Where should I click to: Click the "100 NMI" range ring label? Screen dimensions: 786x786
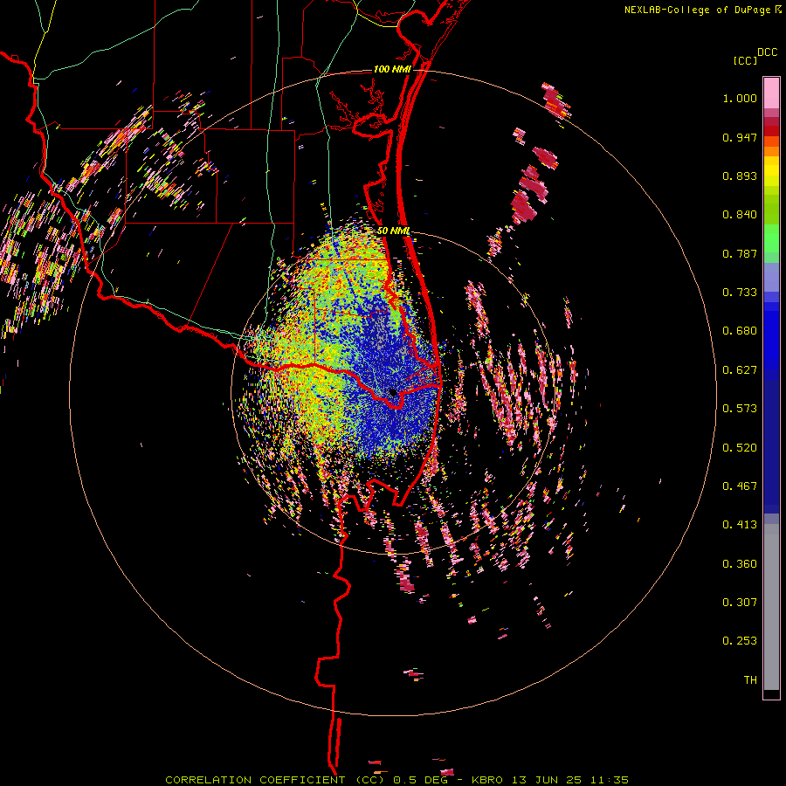(x=392, y=69)
